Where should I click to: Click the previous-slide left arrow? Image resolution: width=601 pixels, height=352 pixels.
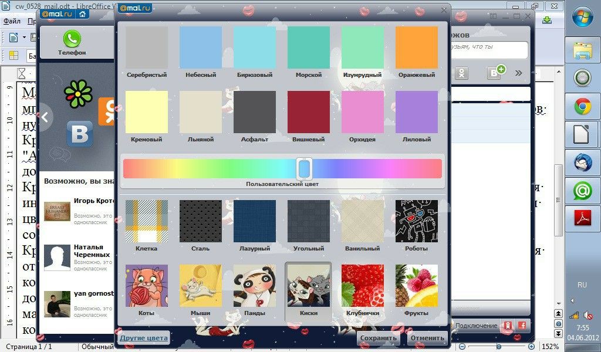pyautogui.click(x=45, y=116)
